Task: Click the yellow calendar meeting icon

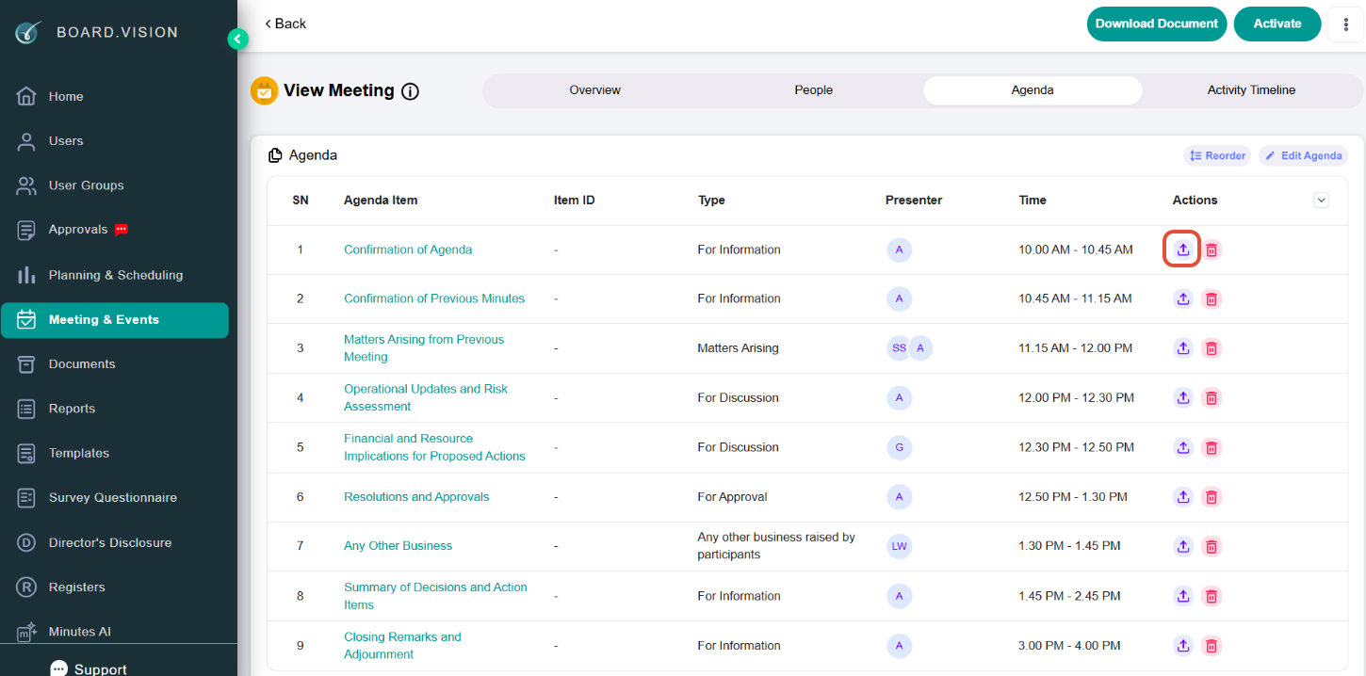Action: (x=264, y=90)
